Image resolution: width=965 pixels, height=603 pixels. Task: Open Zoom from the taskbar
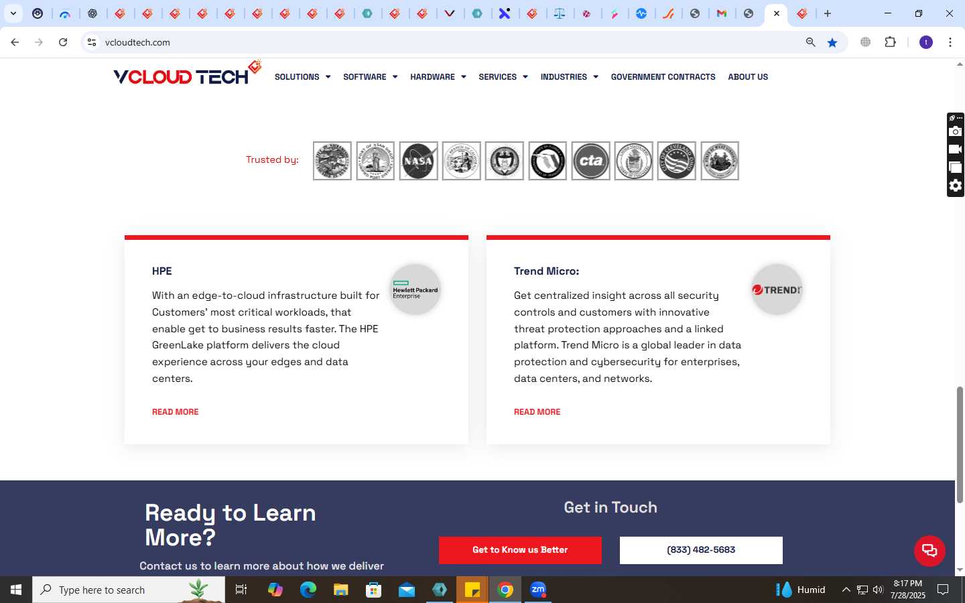tap(538, 590)
